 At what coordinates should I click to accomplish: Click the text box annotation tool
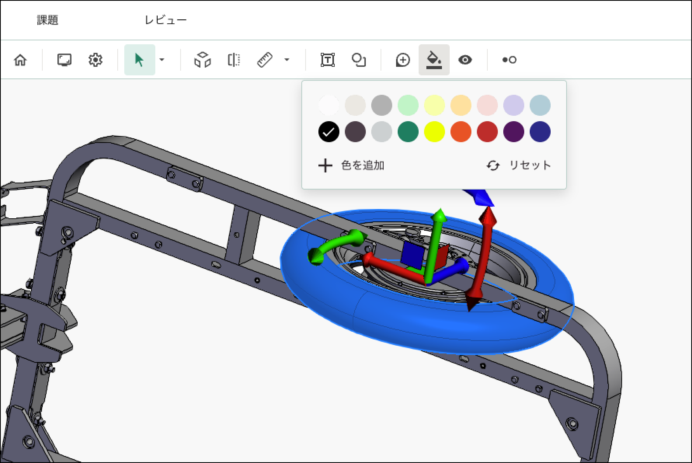pyautogui.click(x=328, y=60)
